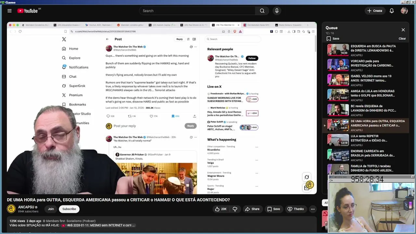The width and height of the screenshot is (416, 234).
Task: Go back arrow beside Post heading
Action: click(x=107, y=39)
